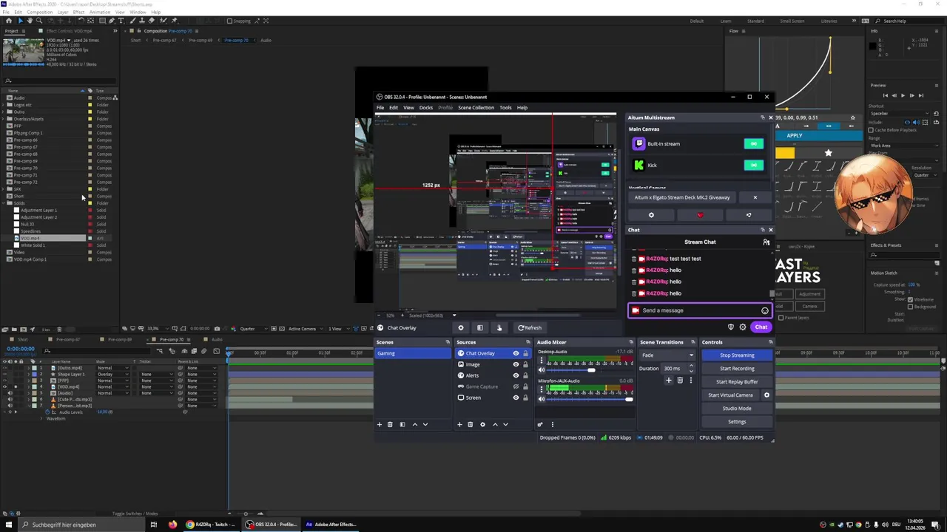Open OBS Settings button
Image resolution: width=947 pixels, height=532 pixels.
(737, 422)
